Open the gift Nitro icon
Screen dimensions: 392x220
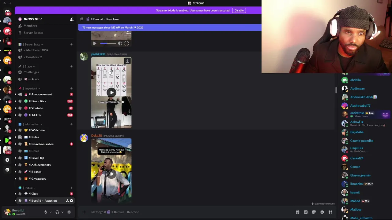coord(297,212)
